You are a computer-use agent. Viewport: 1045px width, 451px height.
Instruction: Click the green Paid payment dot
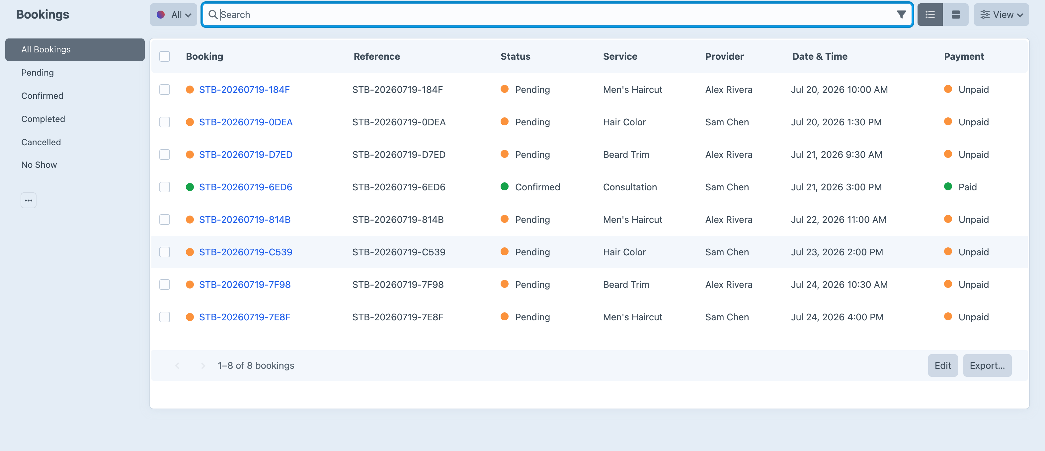click(x=948, y=186)
